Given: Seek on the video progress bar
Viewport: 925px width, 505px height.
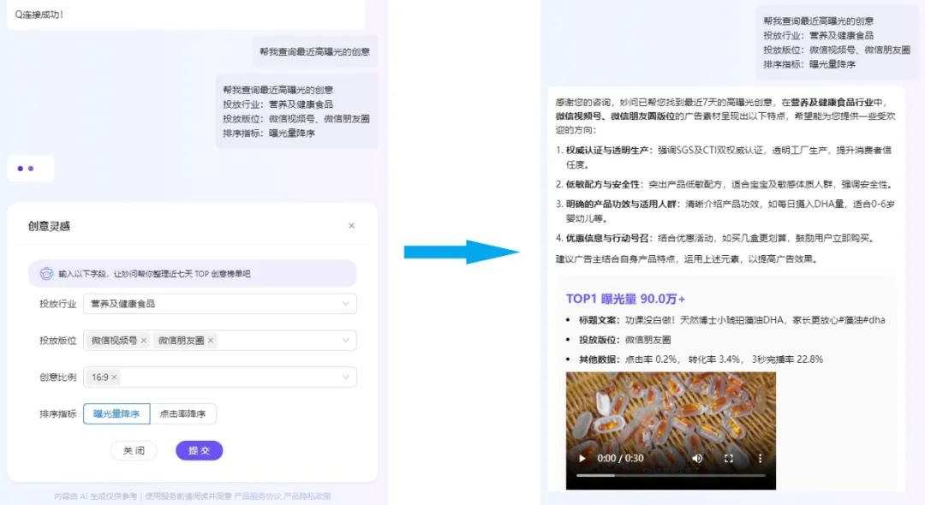Looking at the screenshot, I should coord(671,475).
